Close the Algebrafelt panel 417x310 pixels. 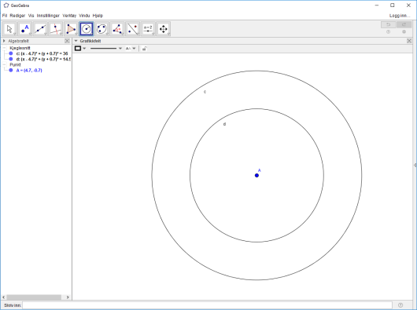67,41
